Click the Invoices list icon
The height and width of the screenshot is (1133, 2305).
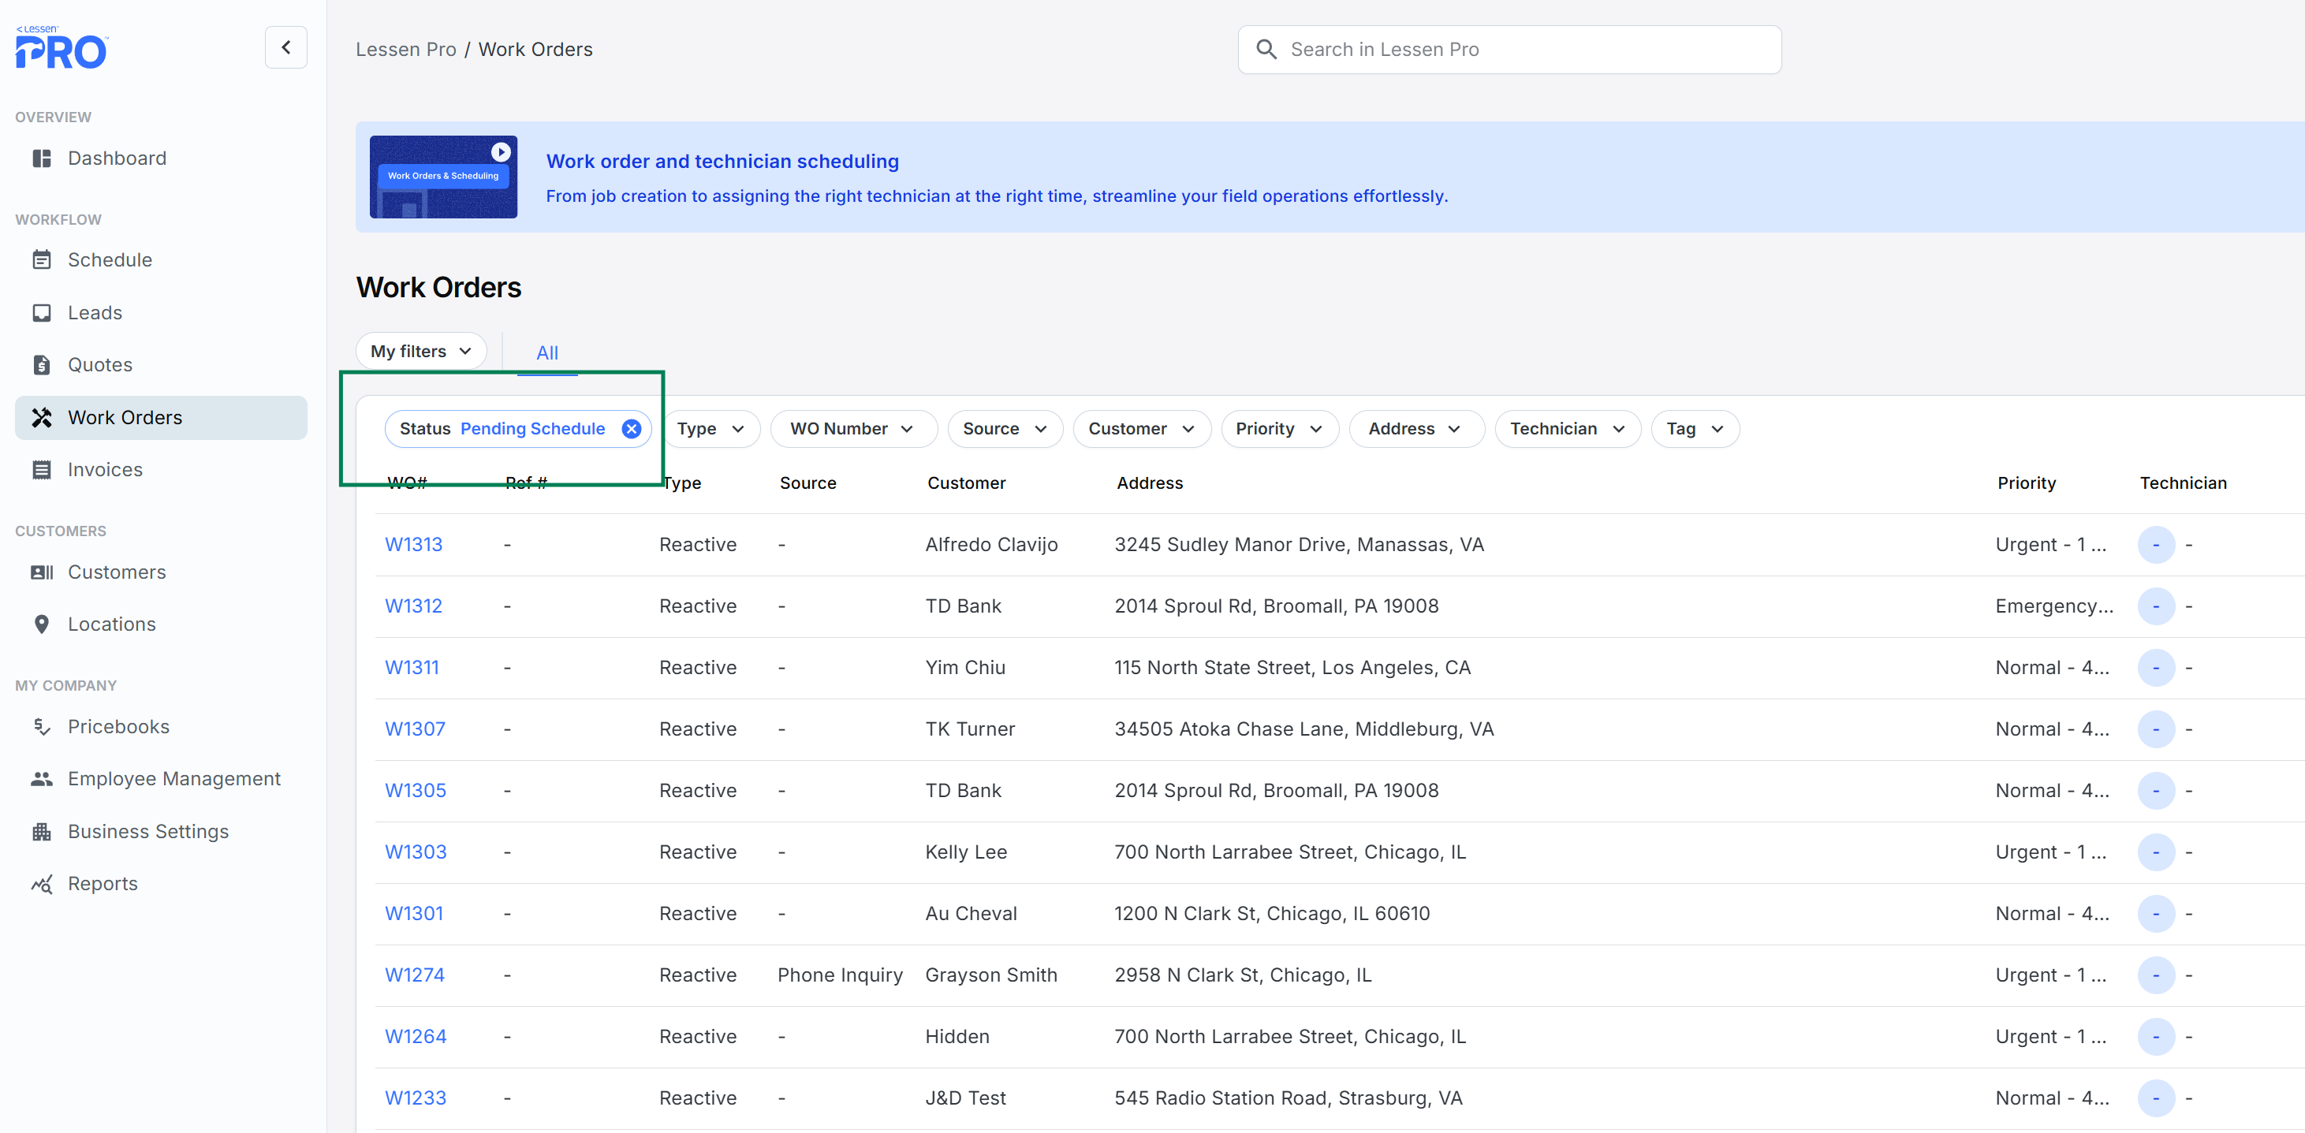tap(41, 470)
